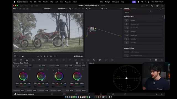
Task: Open the Tracker palette icon
Action: [x=82, y=60]
